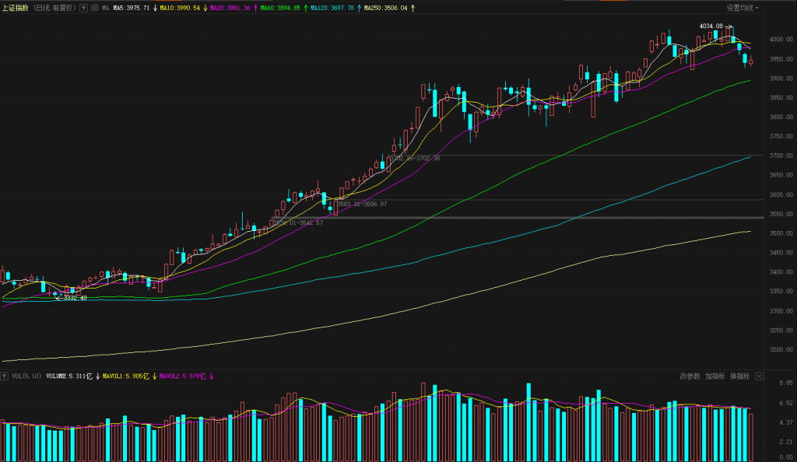The height and width of the screenshot is (462, 797).
Task: Open MA settings via the gear icon
Action: pos(95,8)
